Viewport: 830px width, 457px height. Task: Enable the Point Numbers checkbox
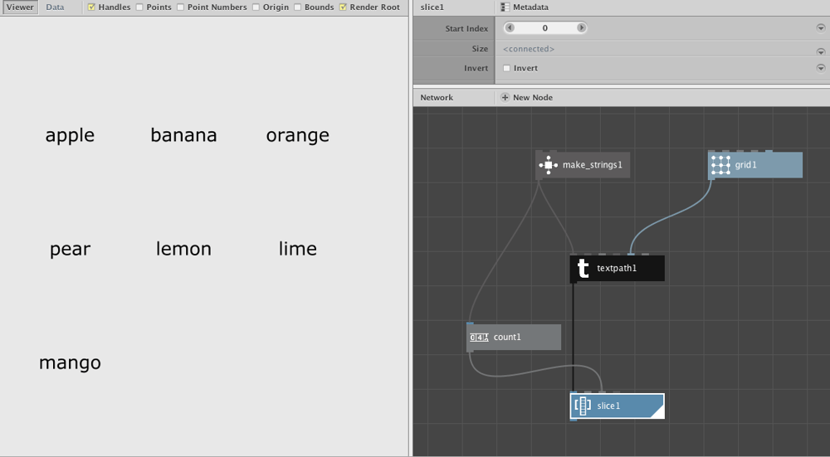pos(180,7)
